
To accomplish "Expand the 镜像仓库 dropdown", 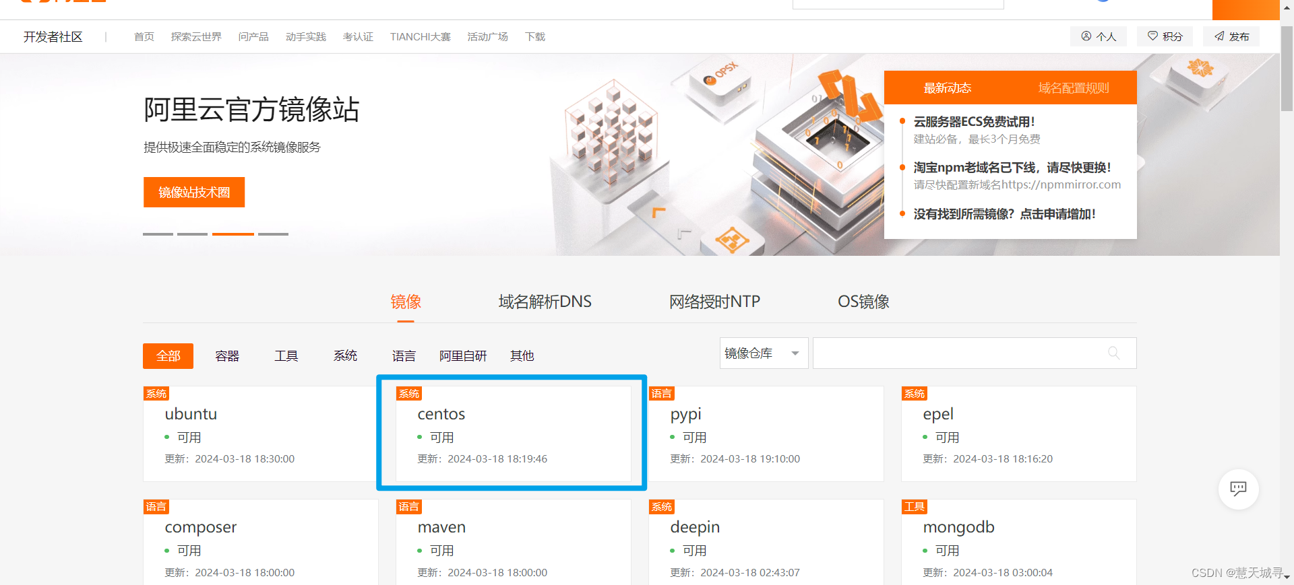I will (x=764, y=353).
